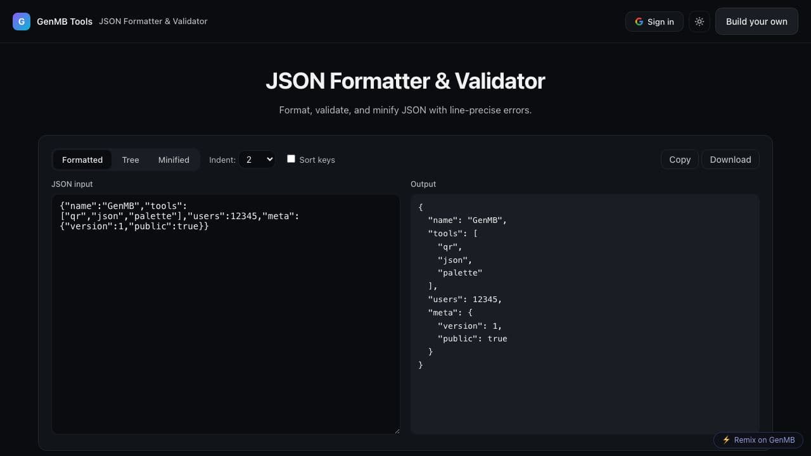The image size is (811, 456).
Task: Click the "name": "GenMB" output line
Action: (467, 220)
